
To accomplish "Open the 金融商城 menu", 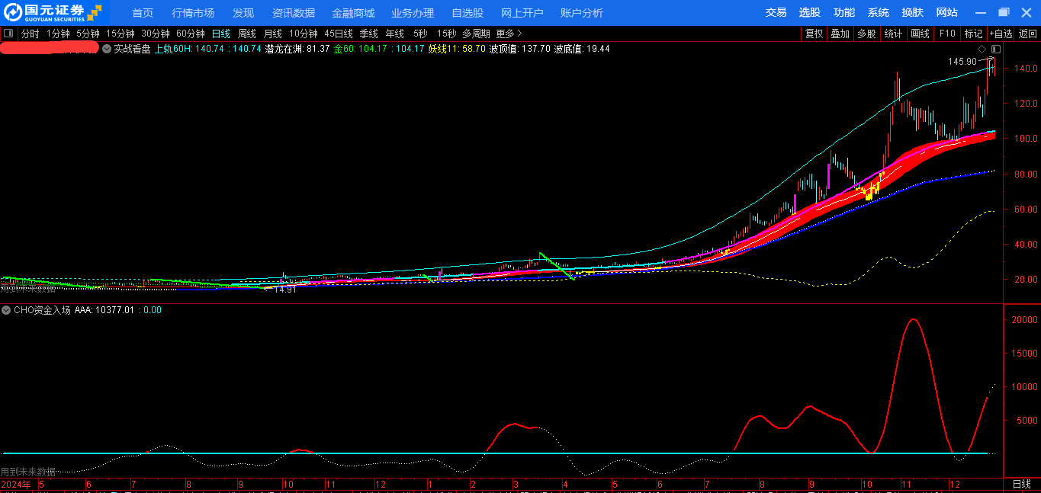I will (353, 13).
